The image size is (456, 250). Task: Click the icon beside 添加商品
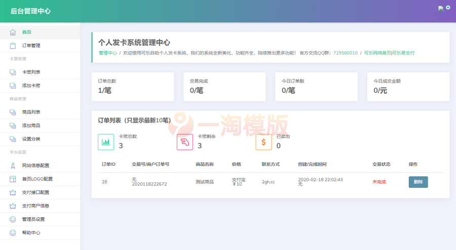click(x=13, y=126)
